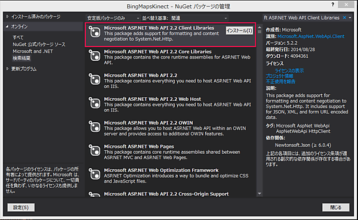
Task: Open the 不正使用を報告 link
Action: [280, 82]
